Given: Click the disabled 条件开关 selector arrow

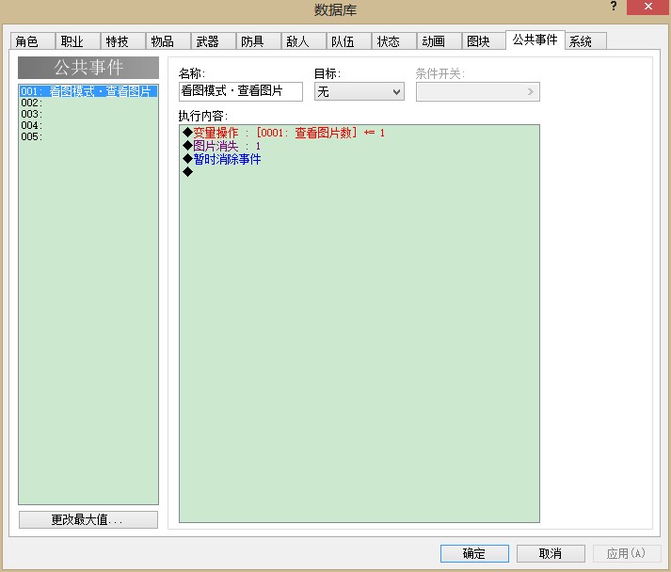Looking at the screenshot, I should [530, 91].
